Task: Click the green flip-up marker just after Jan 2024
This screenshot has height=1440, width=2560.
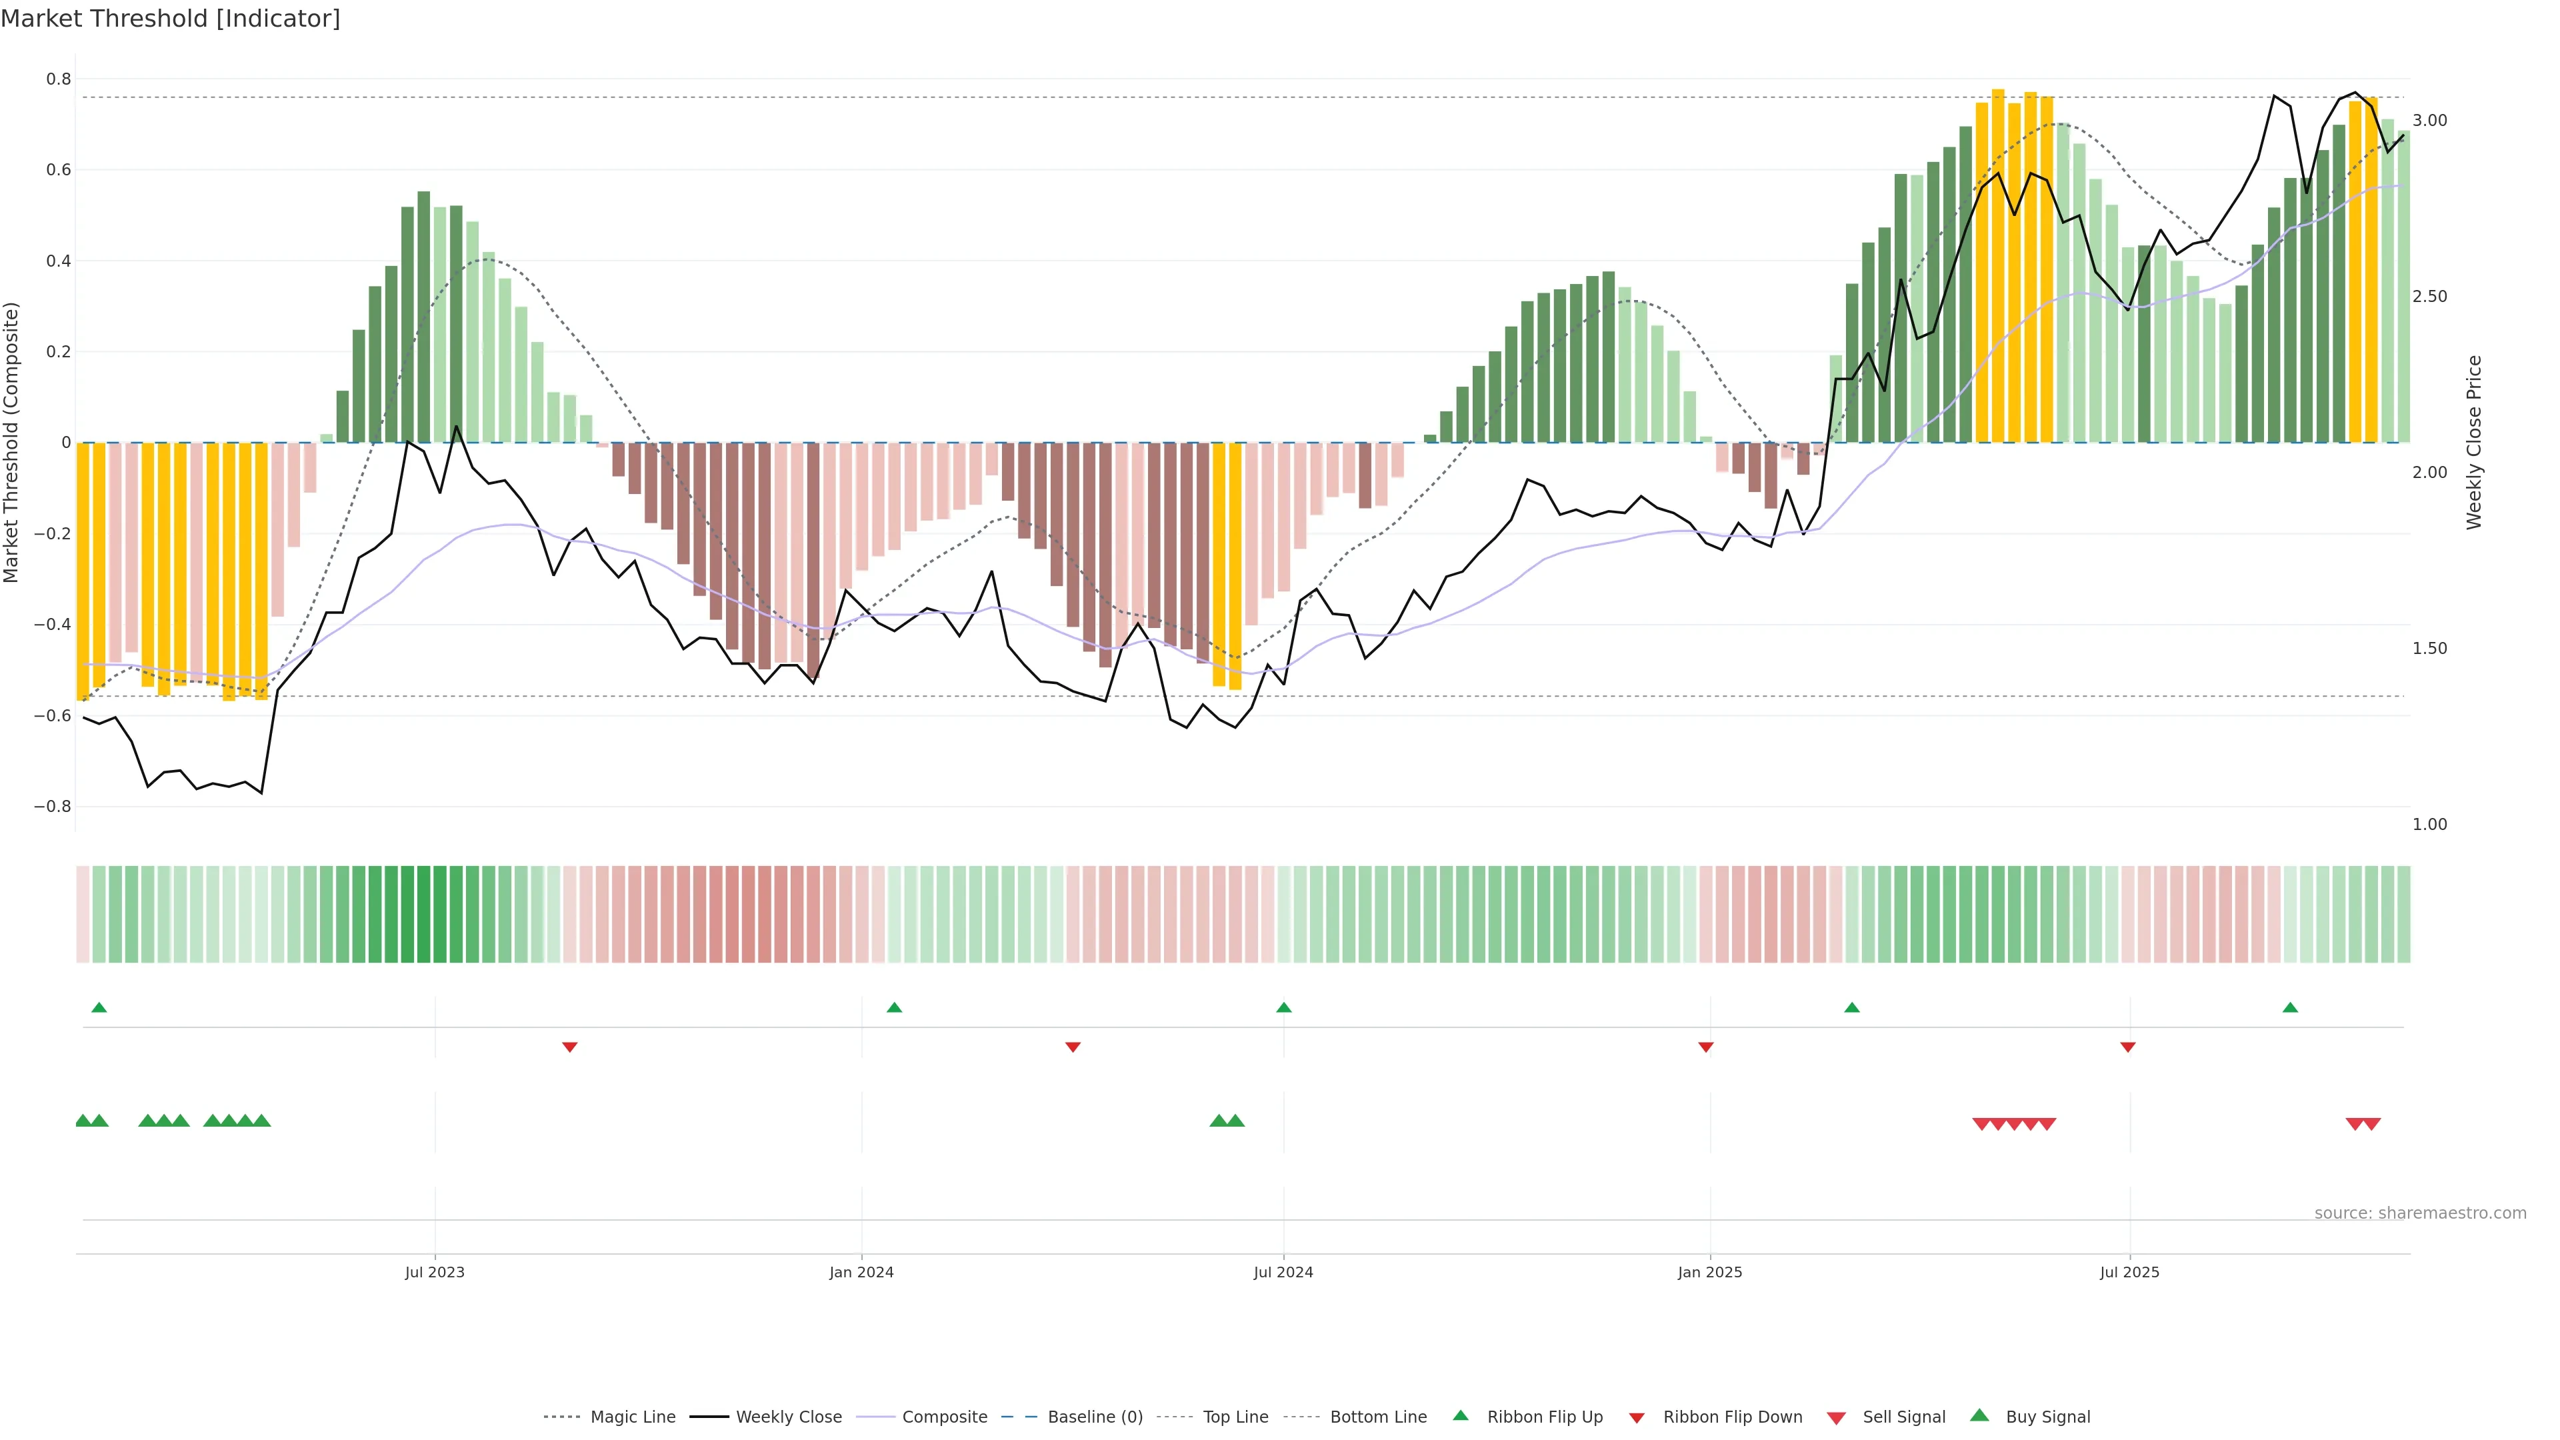Action: (895, 1008)
